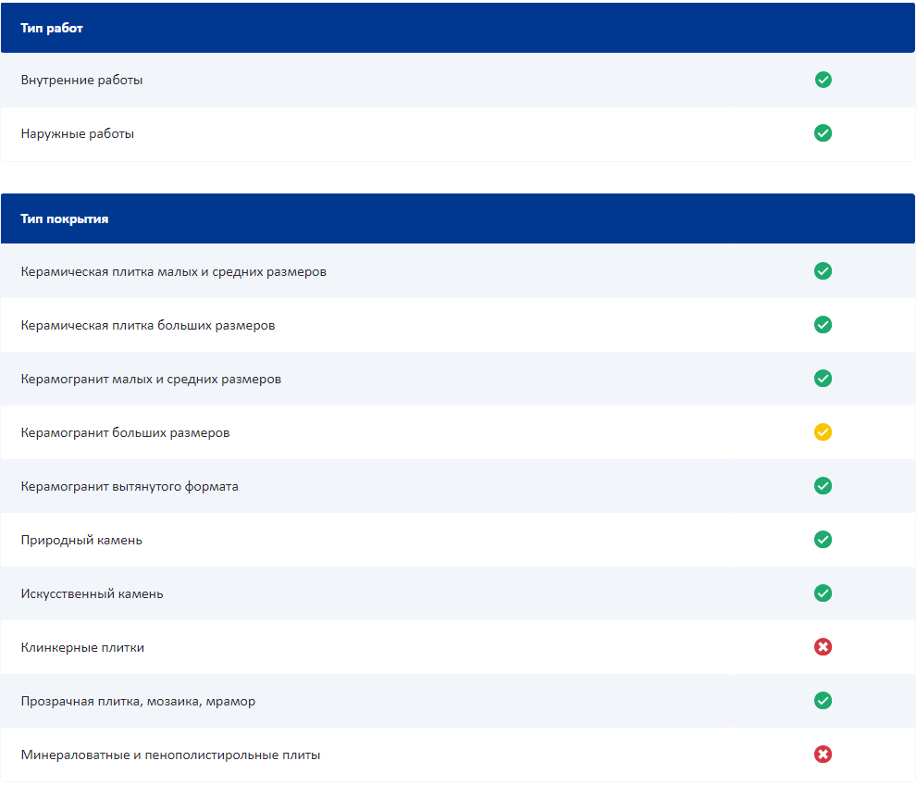Click the Тип покрытия section header

pyautogui.click(x=65, y=219)
